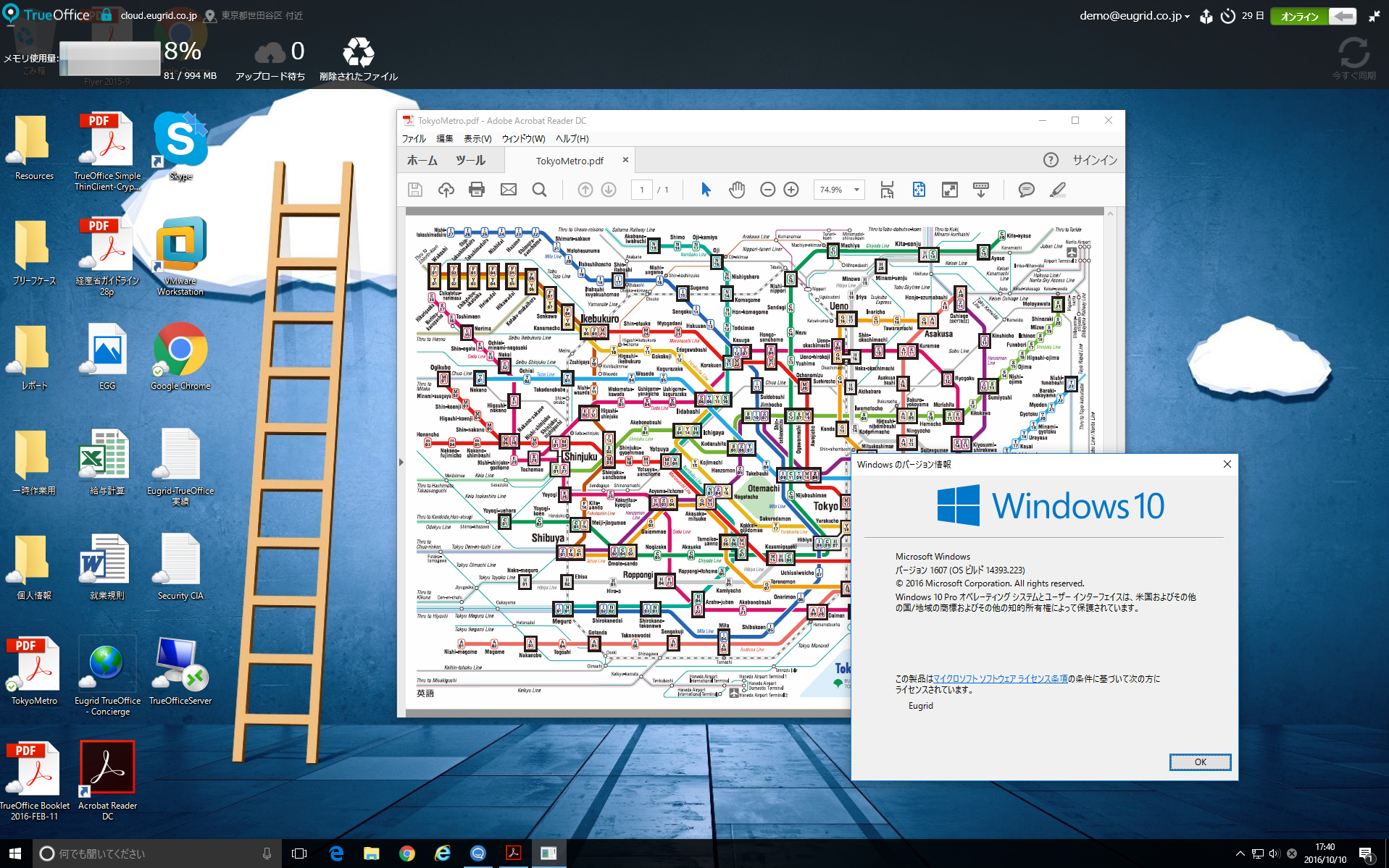Click OK in the Windows version dialog

click(x=1200, y=762)
